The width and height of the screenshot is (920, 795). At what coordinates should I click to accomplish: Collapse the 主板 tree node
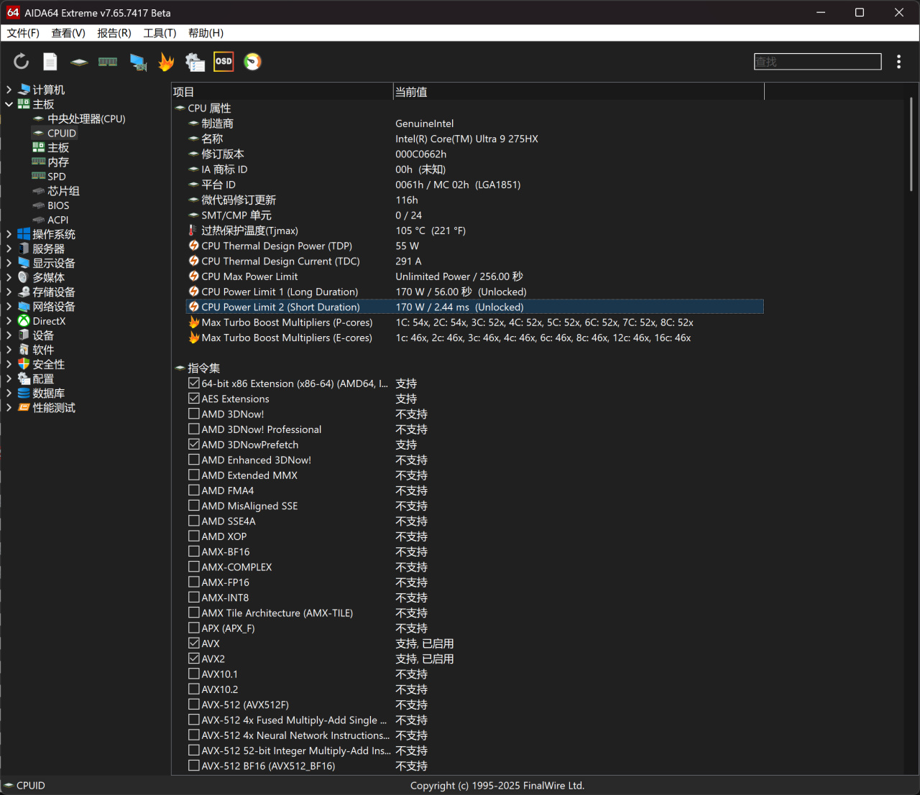pyautogui.click(x=9, y=104)
